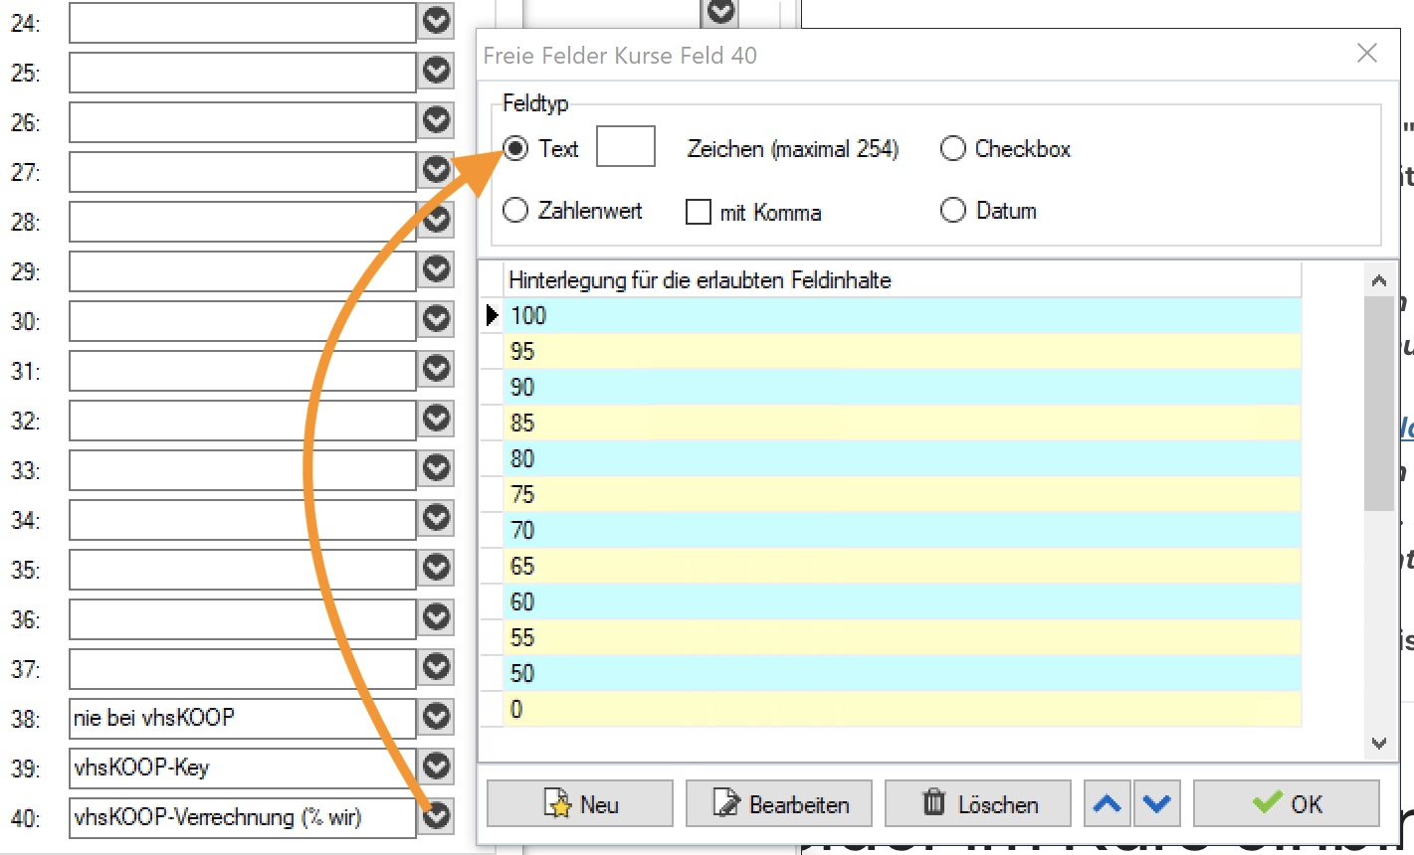1414x855 pixels.
Task: Click the Löschen button
Action: pos(978,803)
